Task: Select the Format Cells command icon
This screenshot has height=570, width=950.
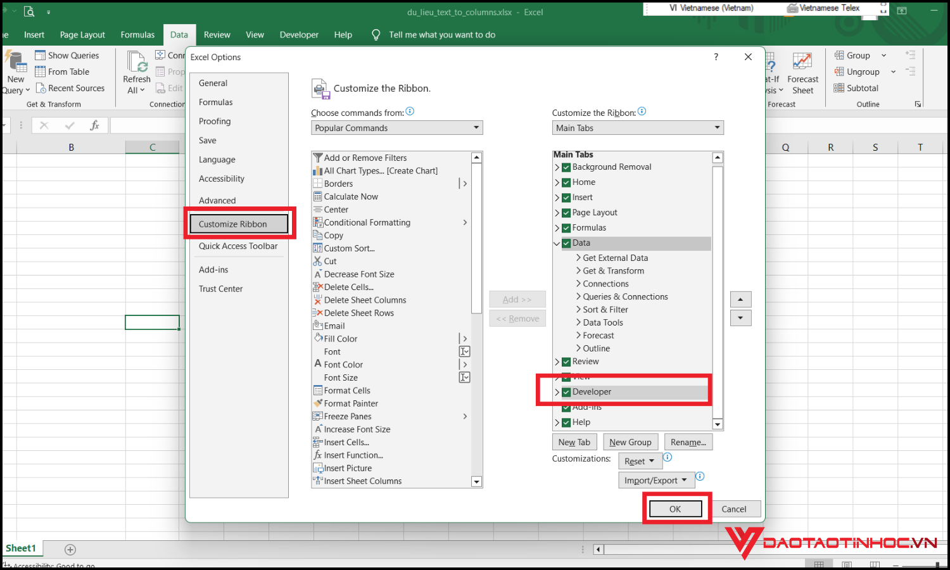Action: click(318, 390)
